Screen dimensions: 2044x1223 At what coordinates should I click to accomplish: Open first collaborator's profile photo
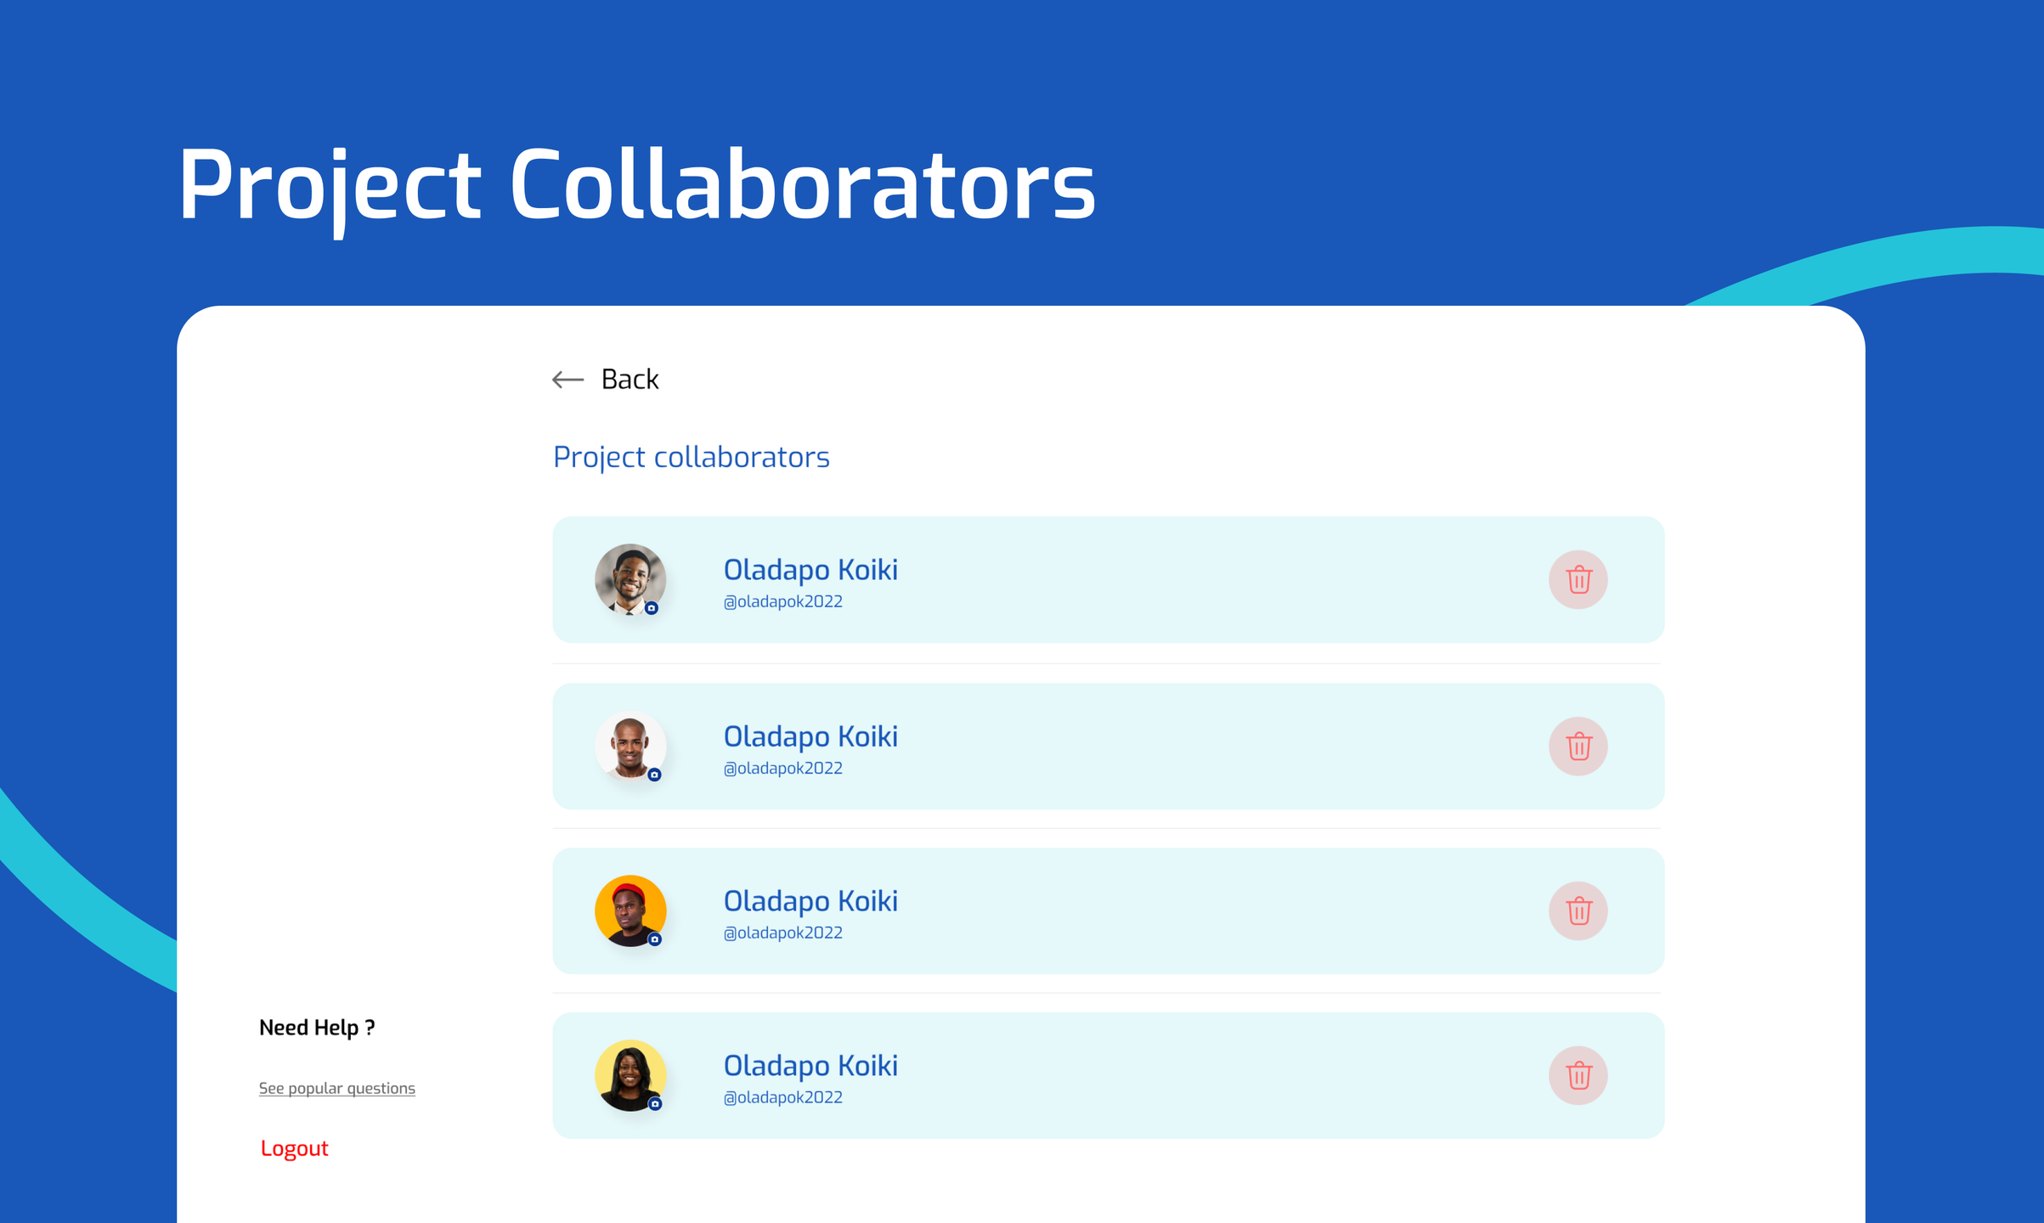click(629, 578)
